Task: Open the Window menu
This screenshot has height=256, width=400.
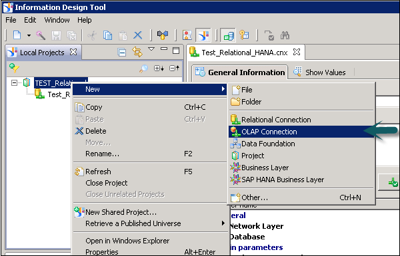Action: pyautogui.click(x=57, y=20)
